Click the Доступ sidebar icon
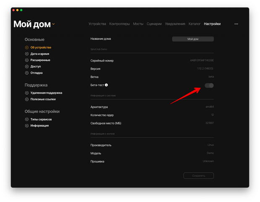The image size is (260, 202). click(x=27, y=66)
